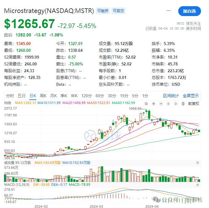The height and width of the screenshot is (208, 209).
Task: Select the 日K chart tab
Action: [x=33, y=96]
